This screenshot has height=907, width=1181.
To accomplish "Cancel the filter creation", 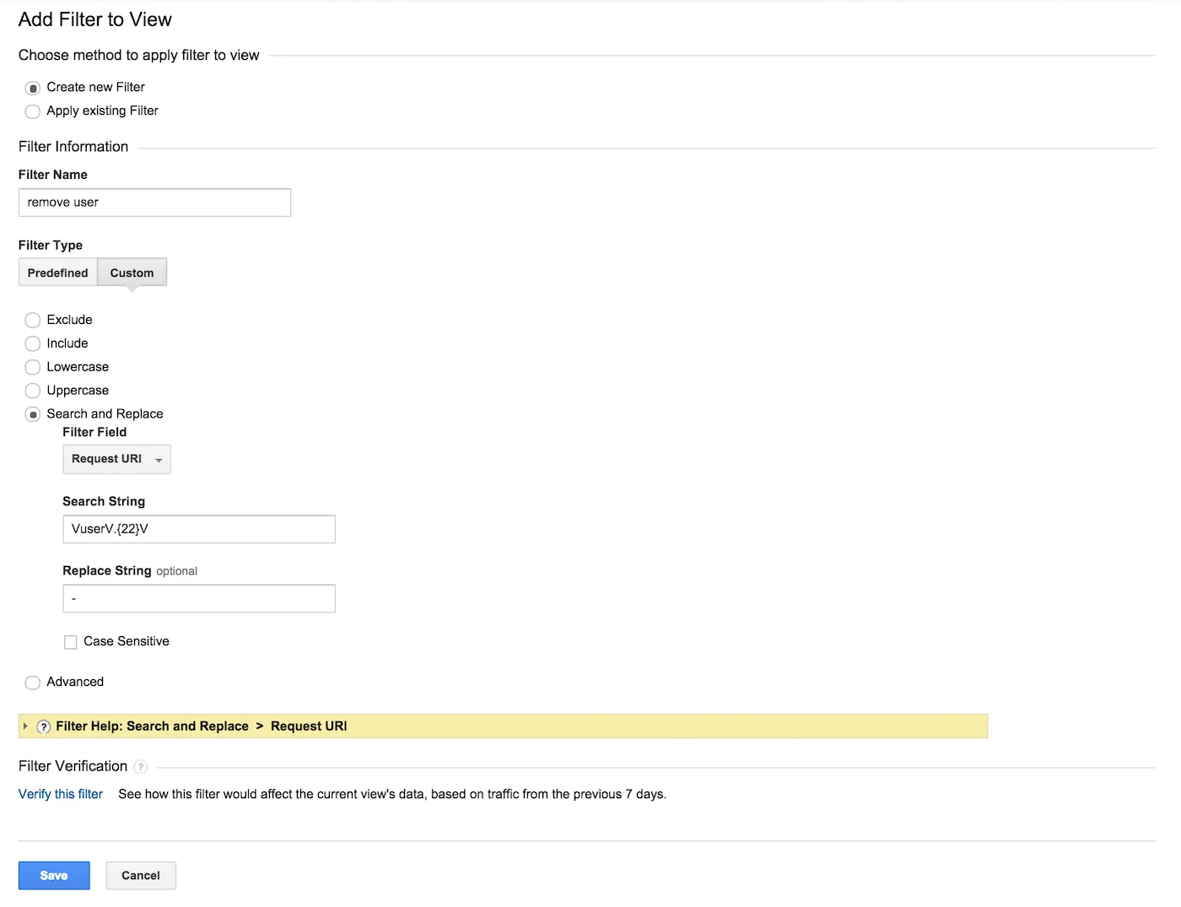I will 140,875.
